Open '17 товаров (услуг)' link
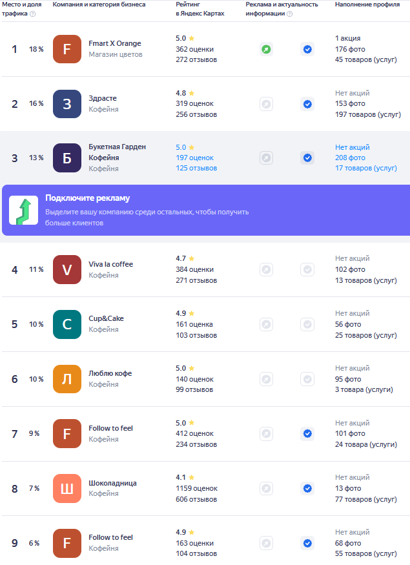Image resolution: width=410 pixels, height=565 pixels. click(365, 169)
